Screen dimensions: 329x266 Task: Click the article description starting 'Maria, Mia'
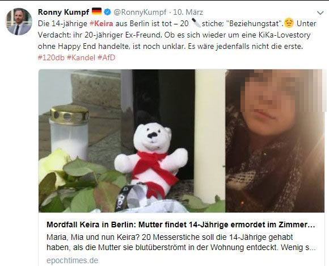[181, 242]
